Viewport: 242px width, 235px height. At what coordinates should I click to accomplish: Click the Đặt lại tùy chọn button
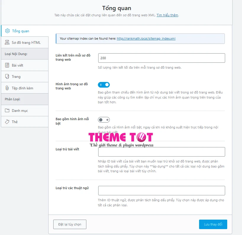pyautogui.click(x=70, y=224)
